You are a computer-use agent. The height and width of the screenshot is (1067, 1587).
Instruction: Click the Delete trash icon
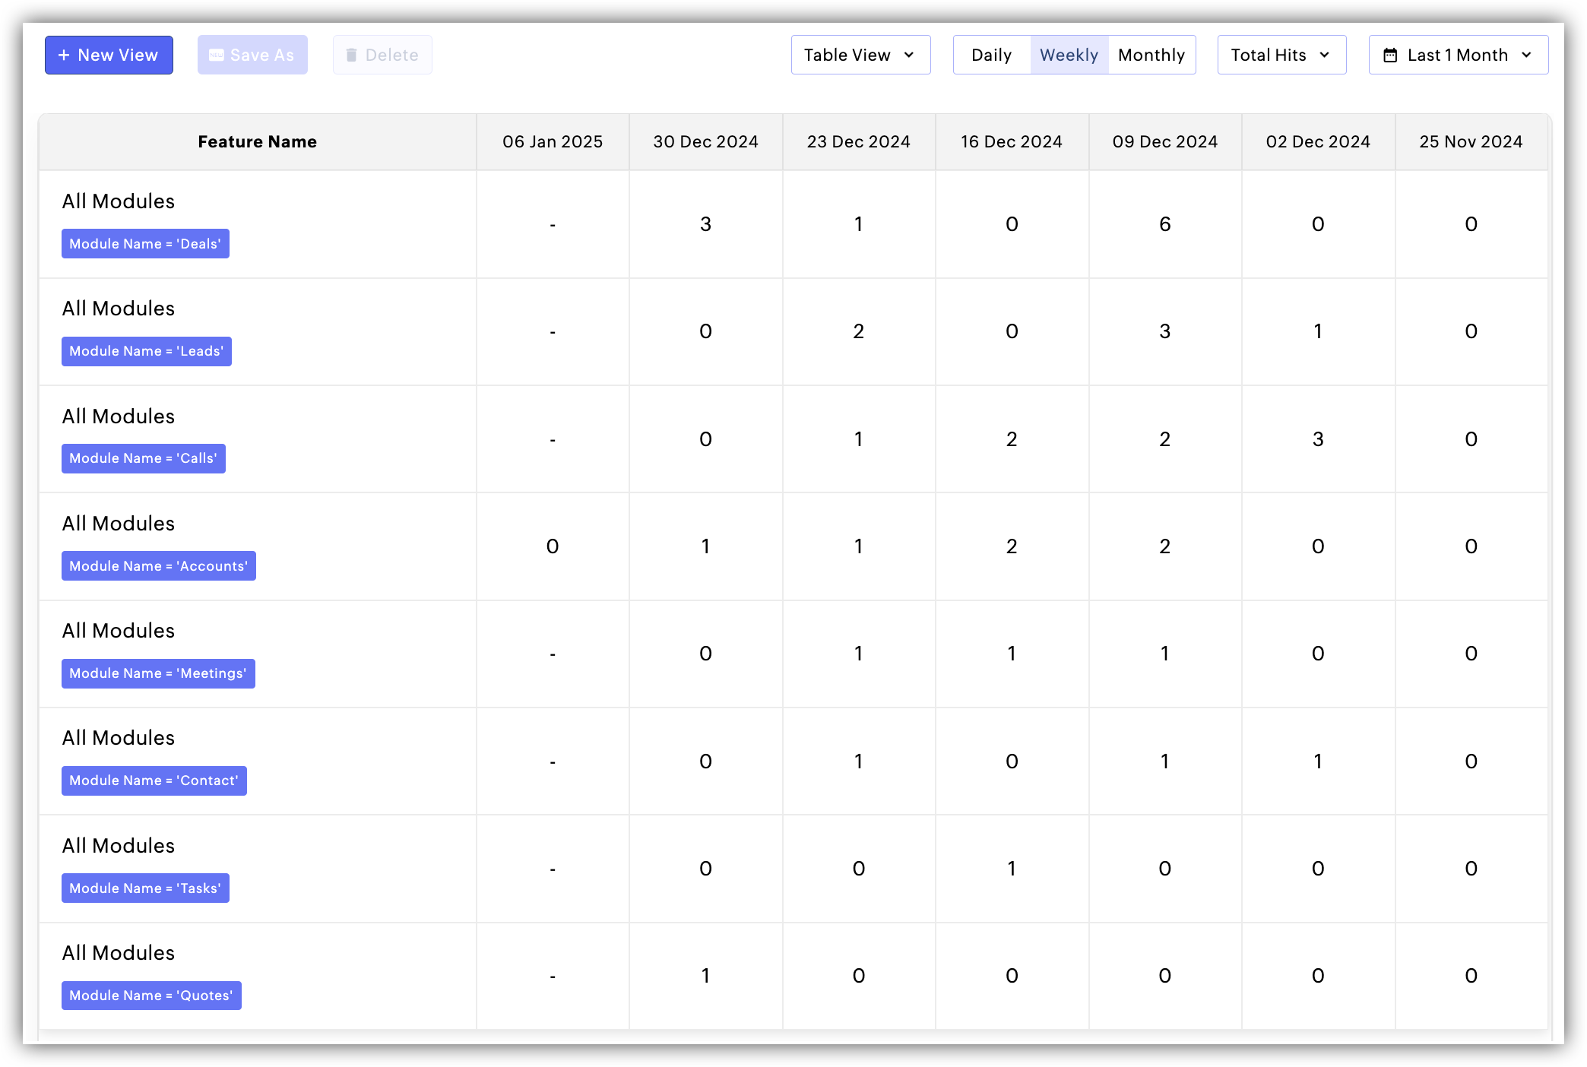click(x=351, y=55)
